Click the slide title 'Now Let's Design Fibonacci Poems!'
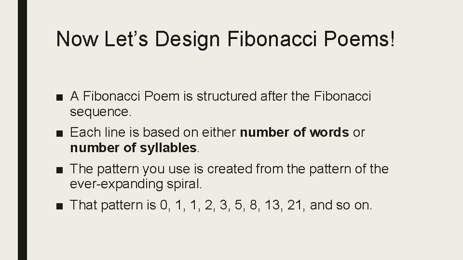 pyautogui.click(x=225, y=39)
